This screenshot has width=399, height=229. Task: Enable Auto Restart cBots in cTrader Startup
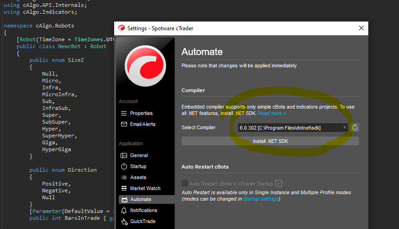[185, 183]
